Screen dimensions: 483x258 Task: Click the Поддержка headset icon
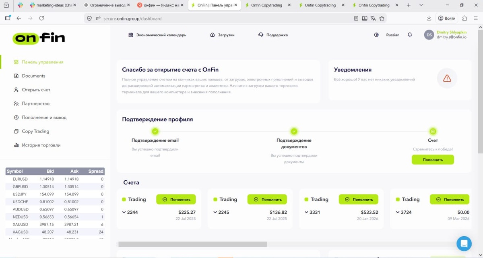coord(261,35)
